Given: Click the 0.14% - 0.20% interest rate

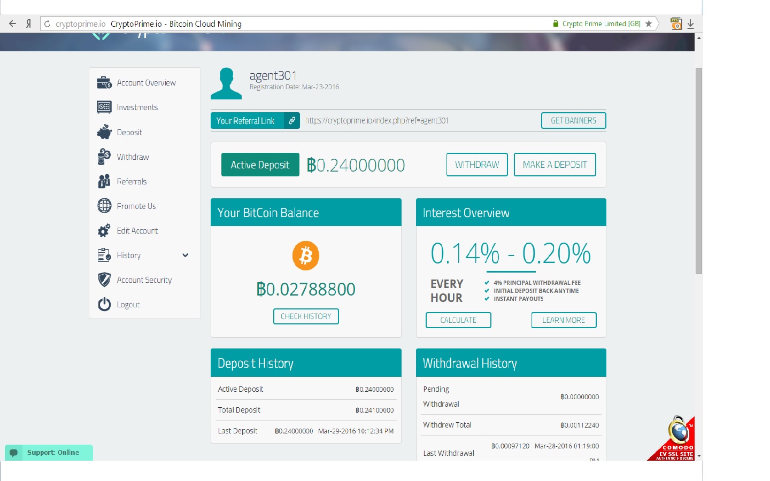Looking at the screenshot, I should [511, 253].
